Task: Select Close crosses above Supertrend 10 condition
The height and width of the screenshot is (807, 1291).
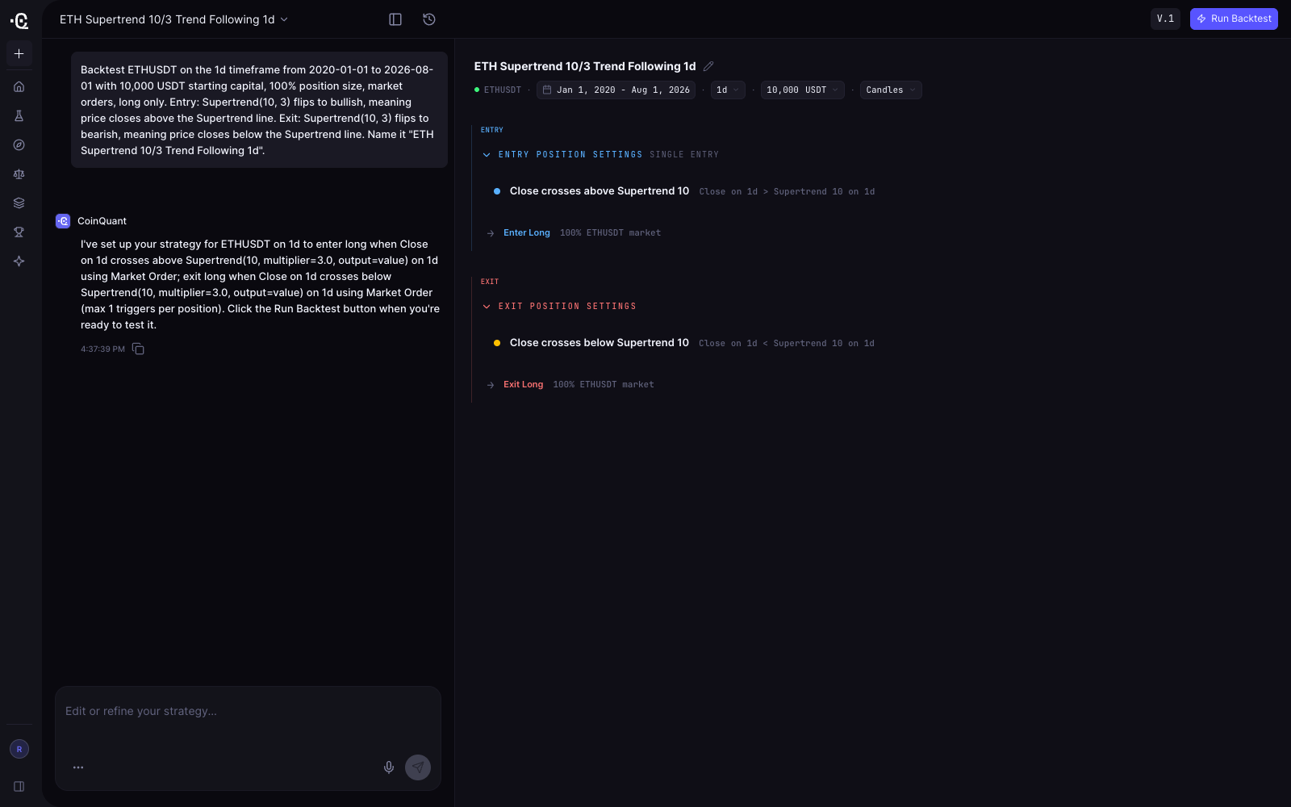Action: (600, 191)
